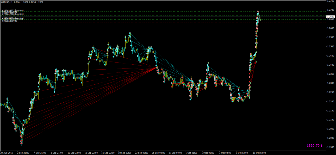This screenshot has width=336, height=155.
Task: Click the 1.2300 price axis label
Action: tap(331, 83)
